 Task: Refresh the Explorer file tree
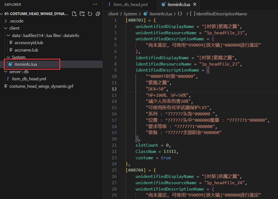coord(90,14)
